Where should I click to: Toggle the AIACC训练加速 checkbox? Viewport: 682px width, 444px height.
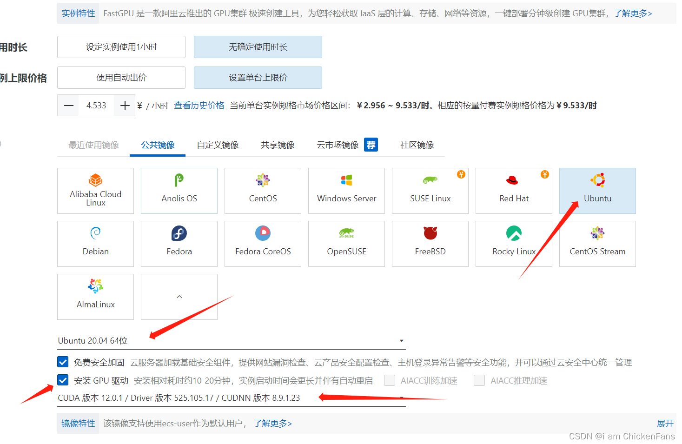(x=390, y=380)
